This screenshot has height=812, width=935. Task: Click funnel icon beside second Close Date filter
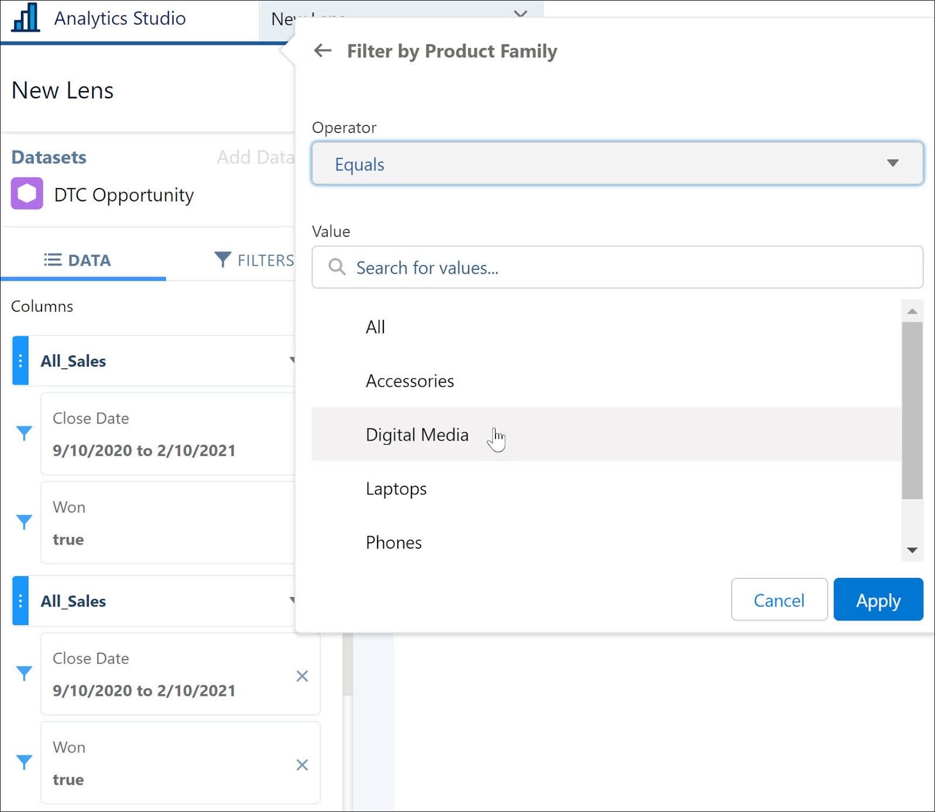coord(24,673)
